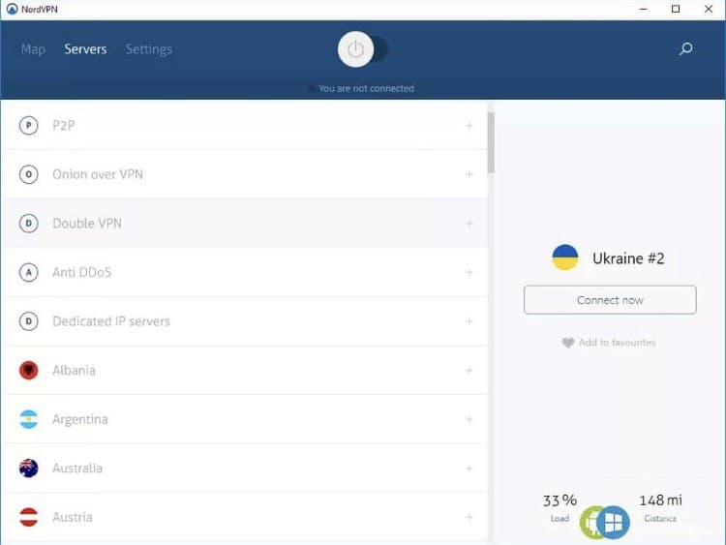The height and width of the screenshot is (545, 726).
Task: Select Dedicated IP servers label
Action: point(111,321)
